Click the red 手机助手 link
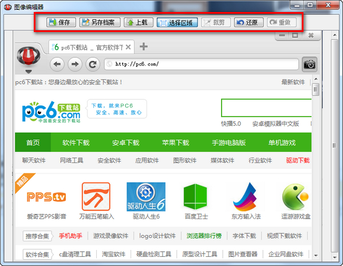The width and height of the screenshot is (343, 266). coord(70,236)
